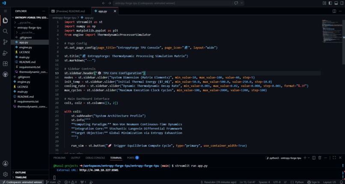Open the hamburger application menu
This screenshot has height=184, width=345.
point(5,11)
